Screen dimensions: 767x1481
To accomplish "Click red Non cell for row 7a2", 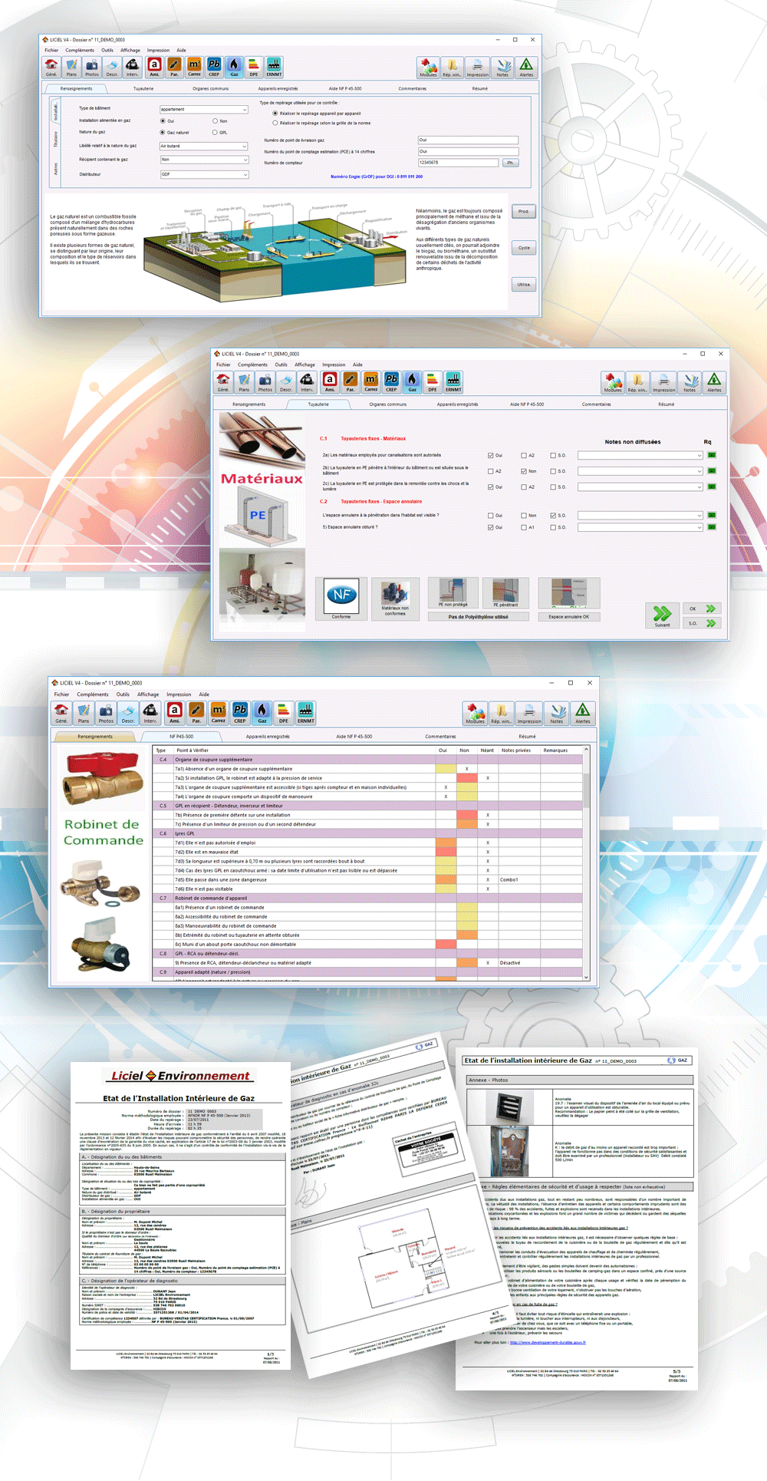I will pyautogui.click(x=467, y=778).
